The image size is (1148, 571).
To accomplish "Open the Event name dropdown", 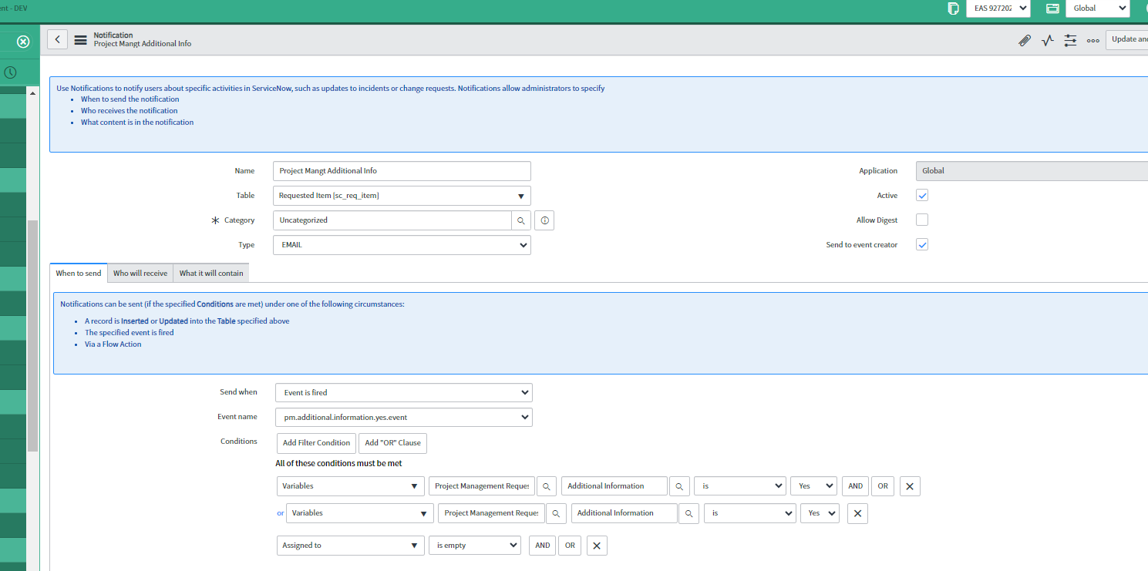I will click(403, 418).
